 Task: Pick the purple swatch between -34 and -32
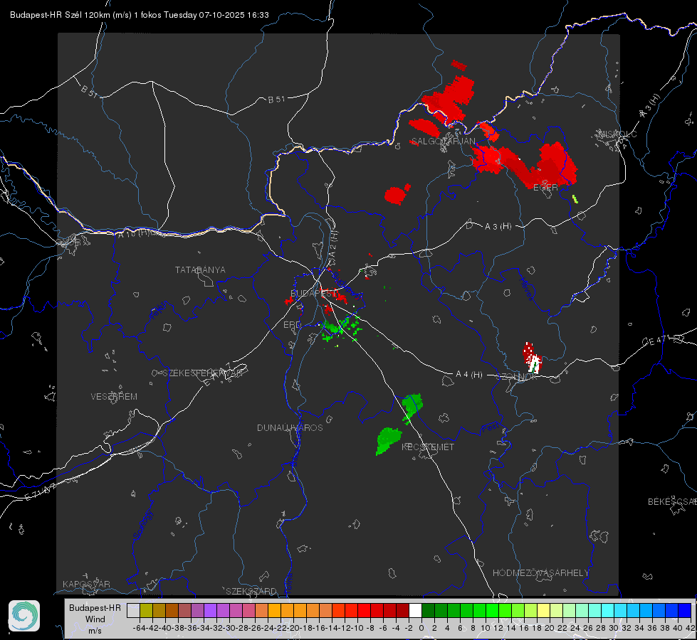[210, 610]
